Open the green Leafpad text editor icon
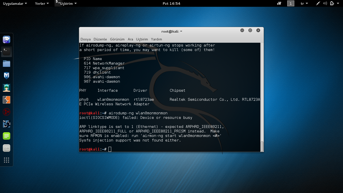 [x=7, y=136]
